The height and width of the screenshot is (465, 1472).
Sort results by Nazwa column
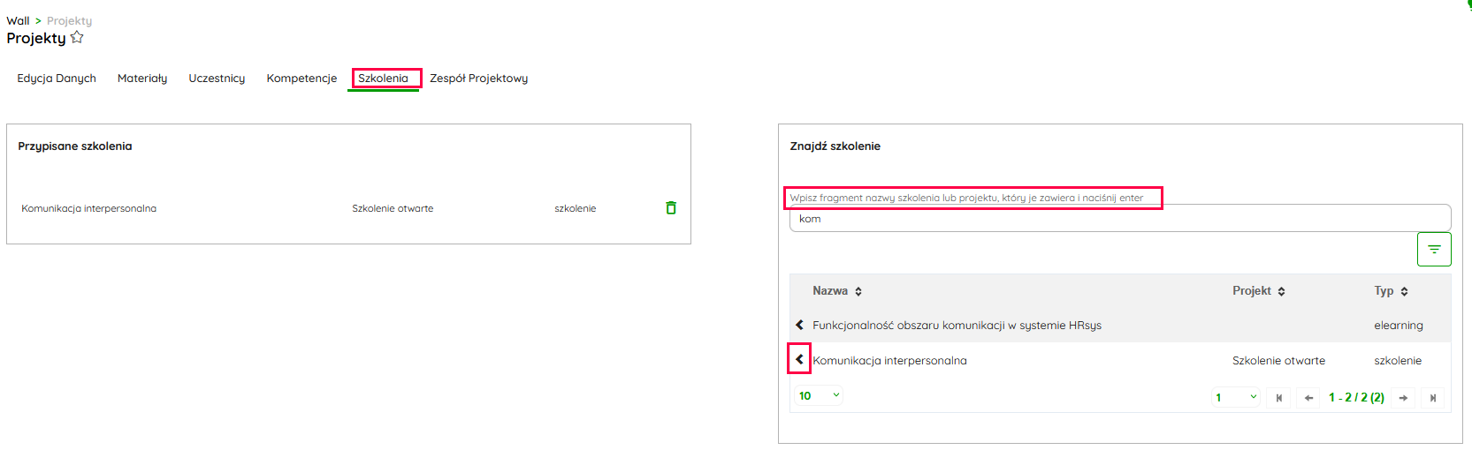coord(836,291)
